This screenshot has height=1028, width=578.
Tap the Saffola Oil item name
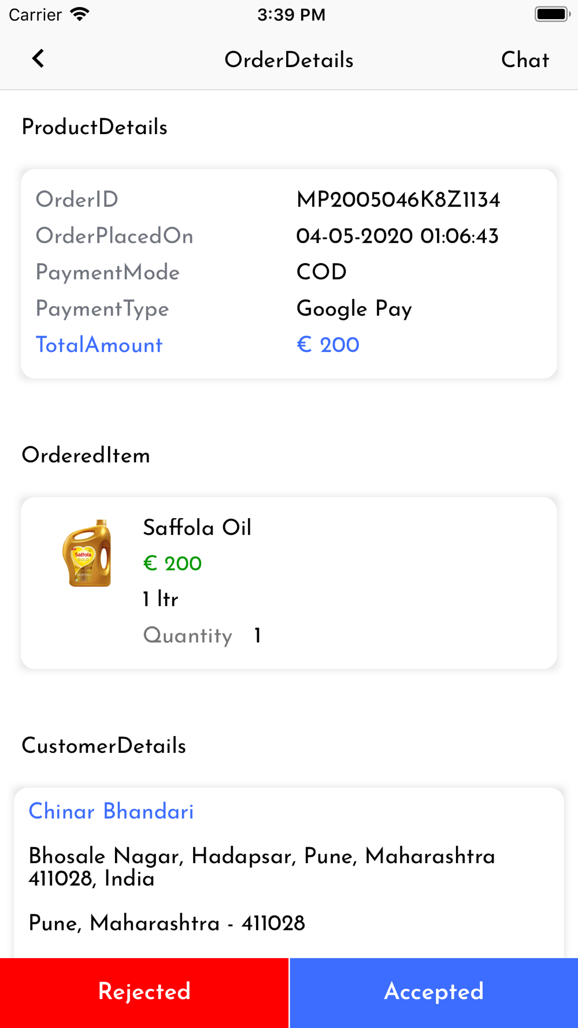point(197,528)
